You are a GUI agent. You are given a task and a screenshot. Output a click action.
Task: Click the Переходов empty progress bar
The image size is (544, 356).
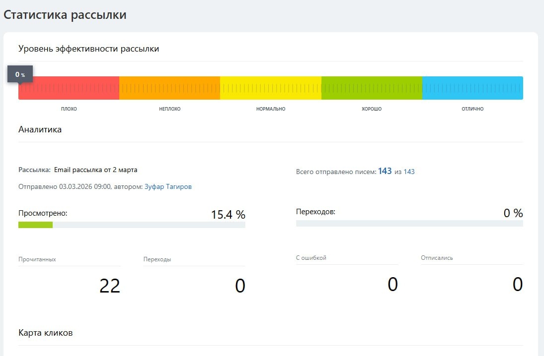pos(409,223)
